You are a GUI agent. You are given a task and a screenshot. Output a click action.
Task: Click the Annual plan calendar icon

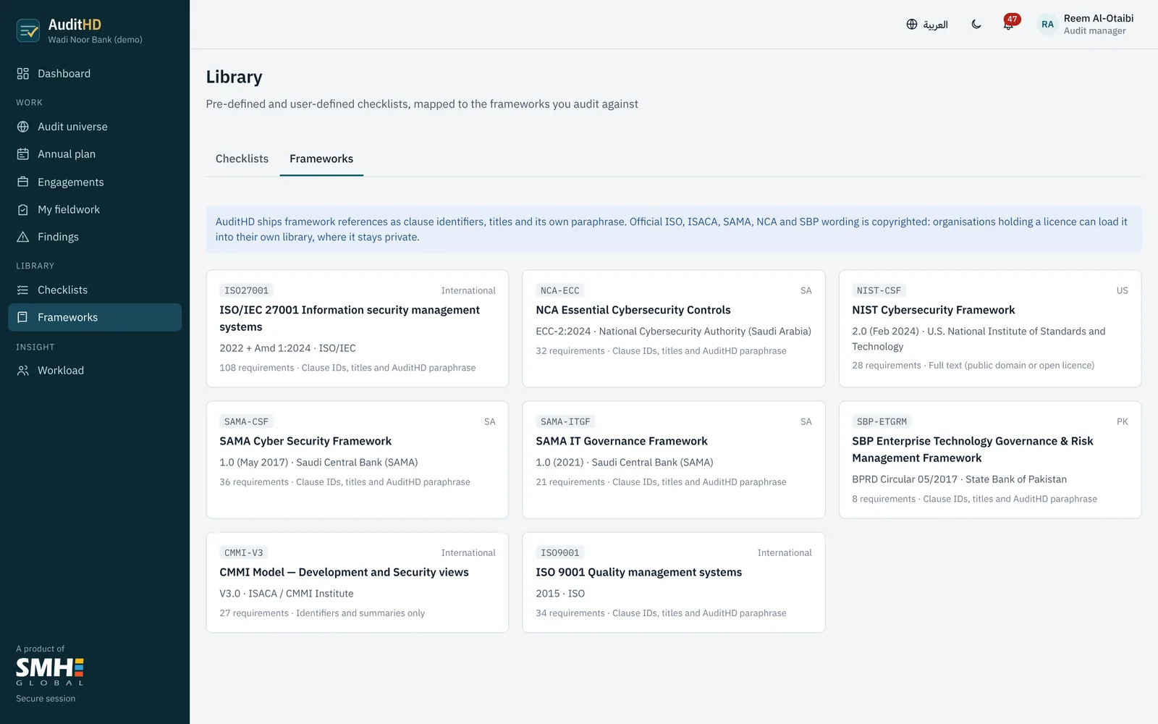tap(23, 154)
